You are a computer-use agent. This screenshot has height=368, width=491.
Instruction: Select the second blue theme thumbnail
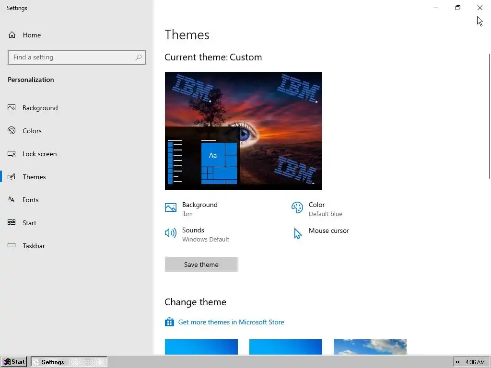[286, 347]
